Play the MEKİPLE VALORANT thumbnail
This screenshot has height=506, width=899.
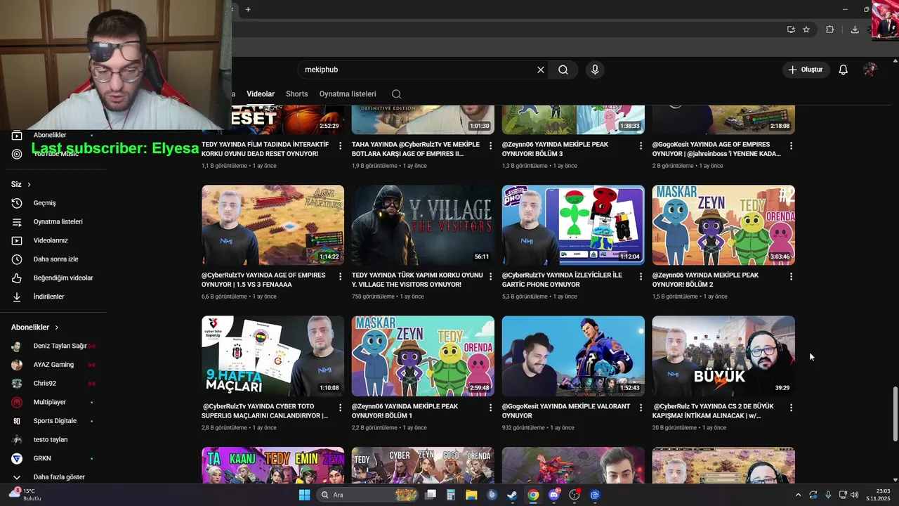(x=573, y=356)
